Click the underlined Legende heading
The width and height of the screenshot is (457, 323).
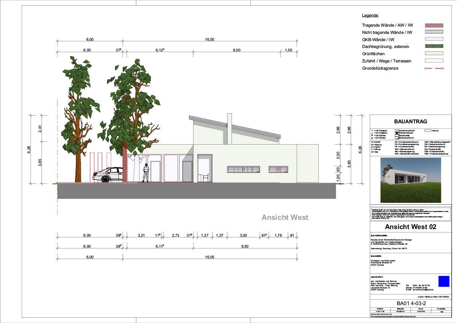[x=370, y=16]
